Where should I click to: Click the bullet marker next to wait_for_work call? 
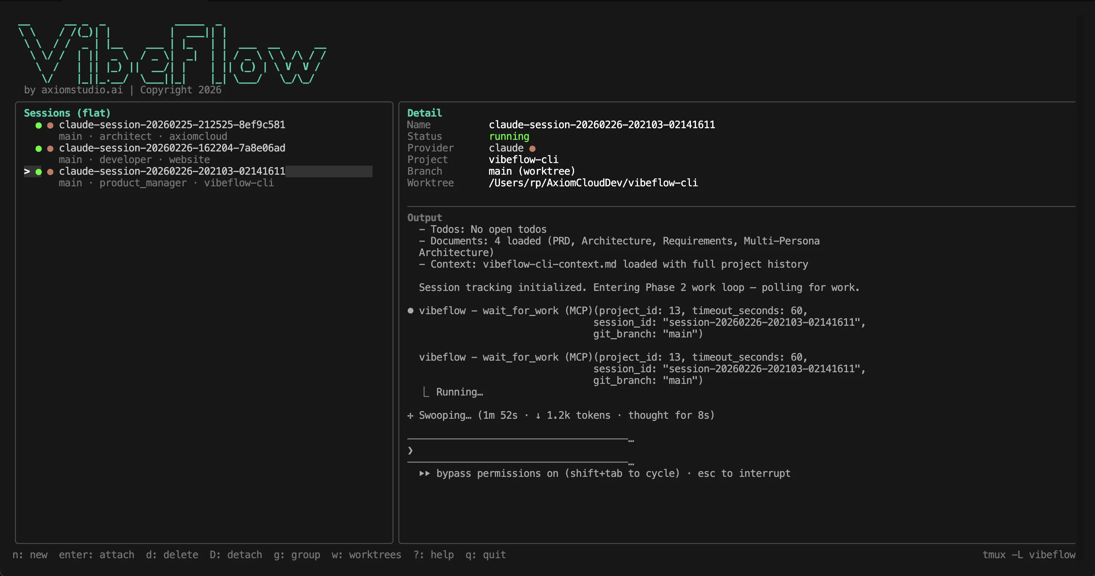410,311
